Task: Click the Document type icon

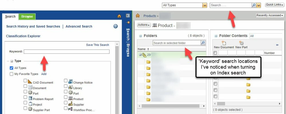Action: click(x=30, y=87)
